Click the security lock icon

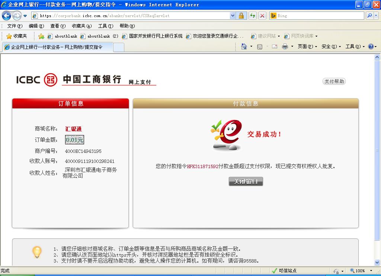[241, 16]
